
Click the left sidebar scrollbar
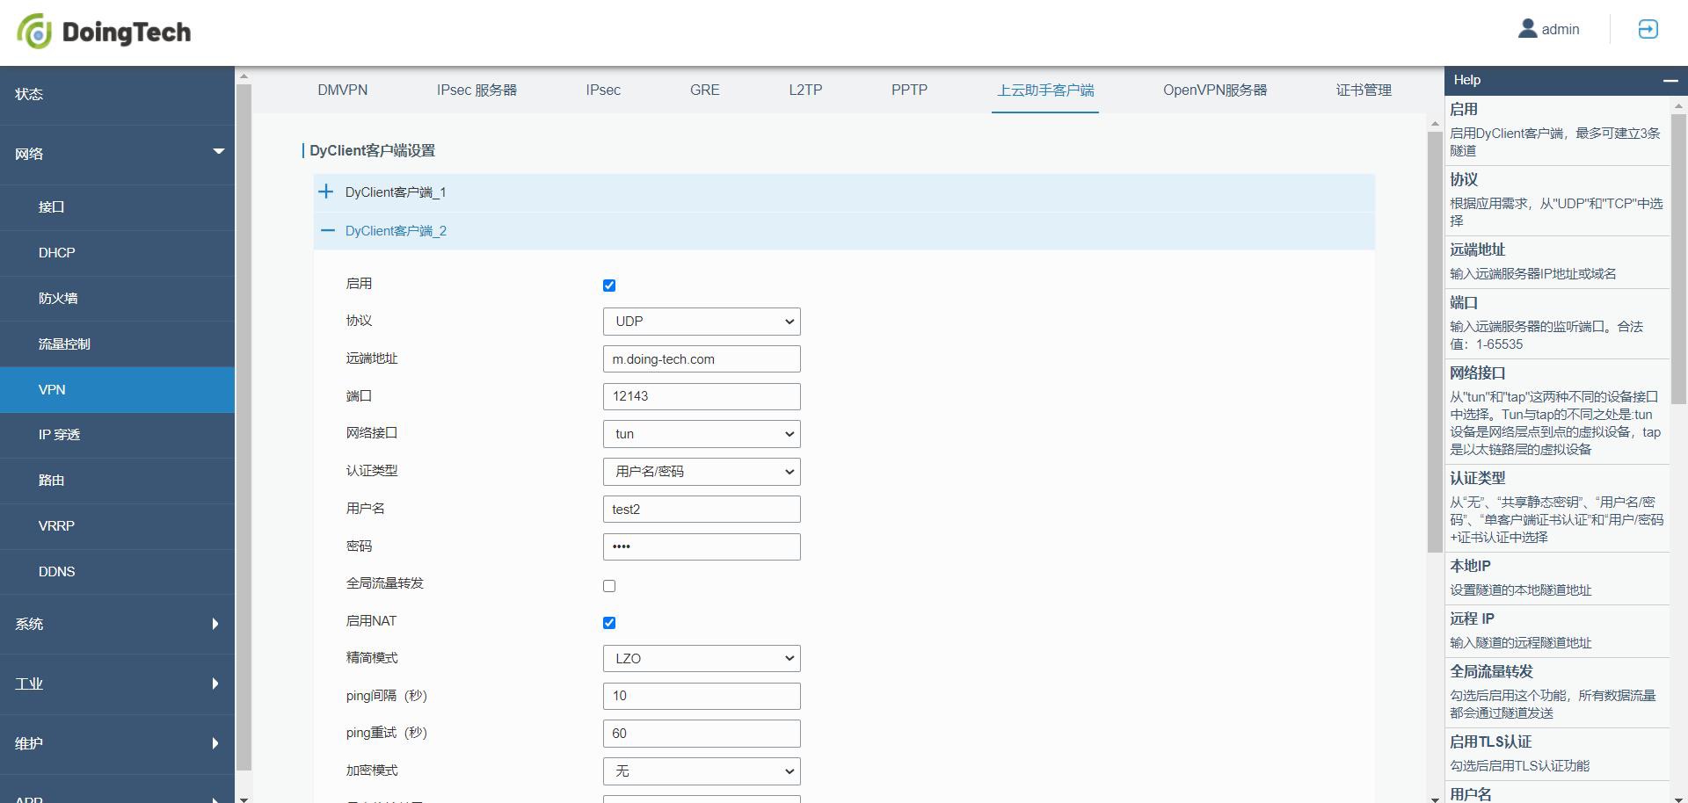click(x=244, y=427)
